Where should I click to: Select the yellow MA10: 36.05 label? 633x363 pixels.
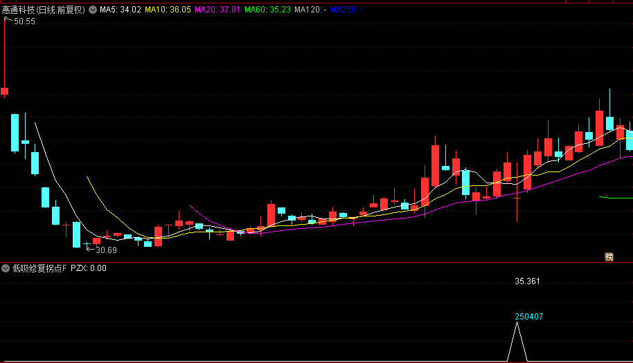pos(168,10)
